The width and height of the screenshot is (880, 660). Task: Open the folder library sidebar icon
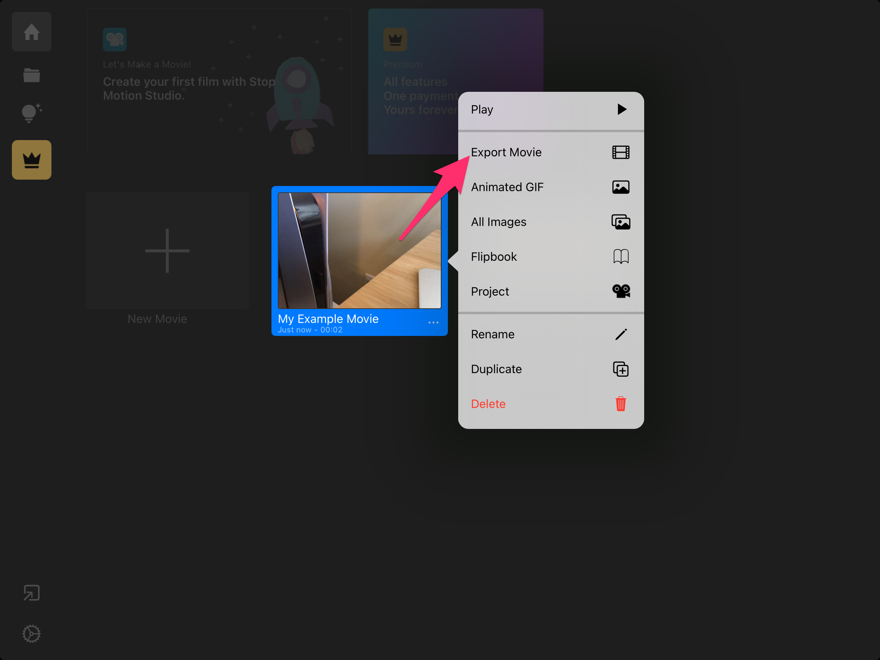click(31, 75)
